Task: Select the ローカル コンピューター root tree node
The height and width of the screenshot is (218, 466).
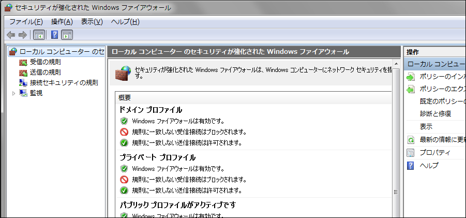Action: 62,52
